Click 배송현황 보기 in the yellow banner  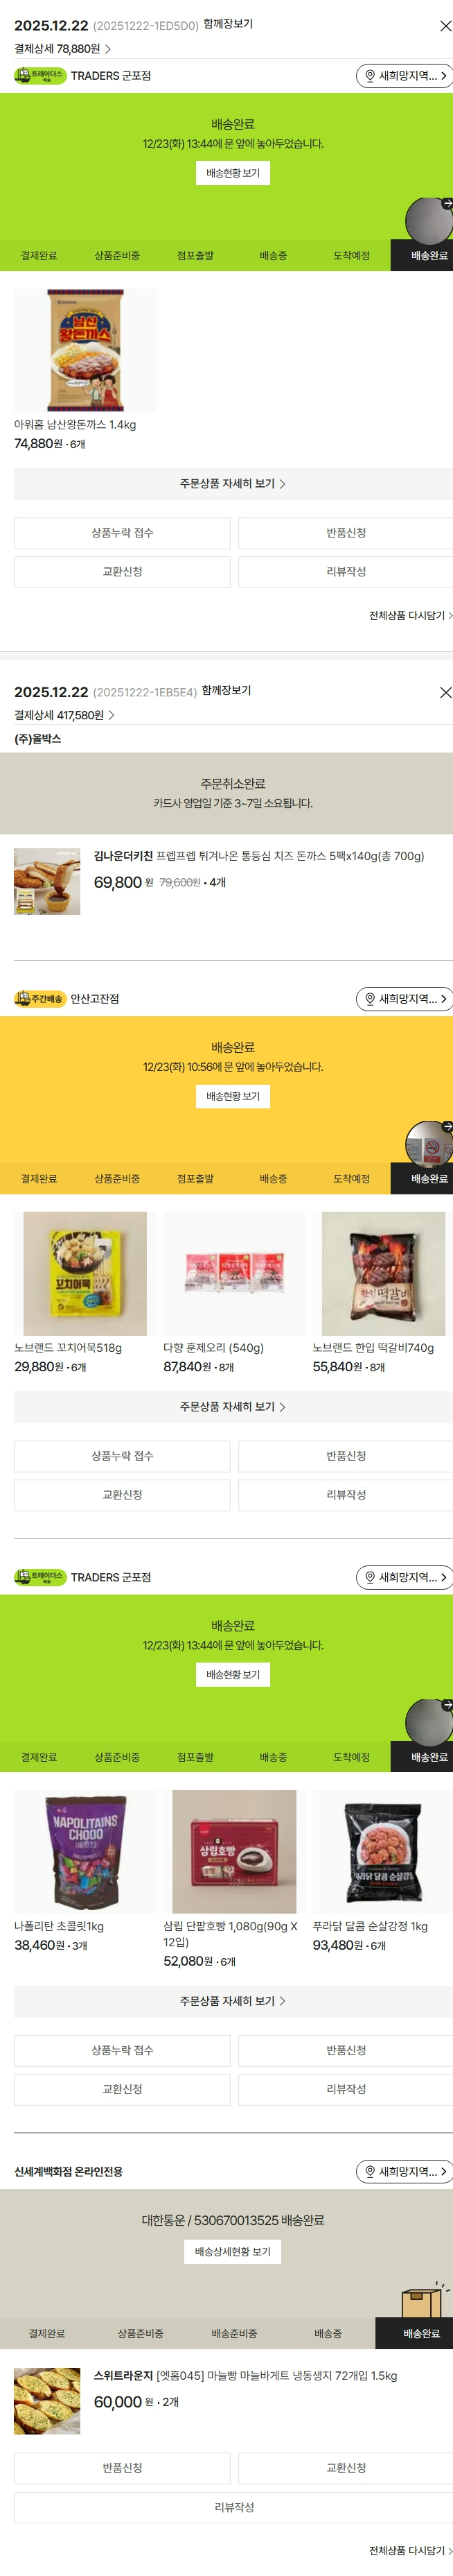[233, 1096]
